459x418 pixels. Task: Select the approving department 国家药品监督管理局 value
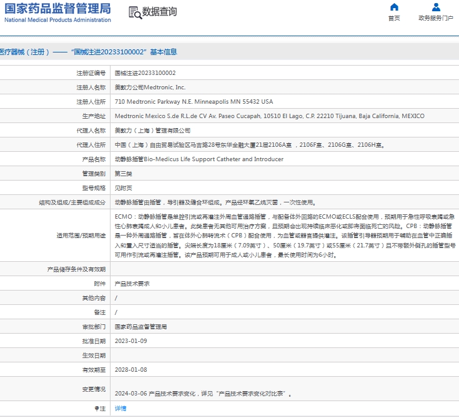click(141, 327)
